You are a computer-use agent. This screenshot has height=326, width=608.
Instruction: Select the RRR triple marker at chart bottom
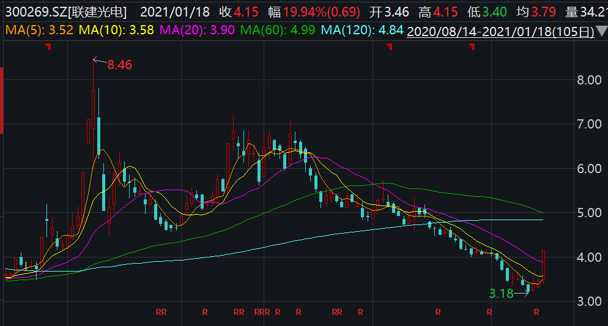(x=262, y=313)
